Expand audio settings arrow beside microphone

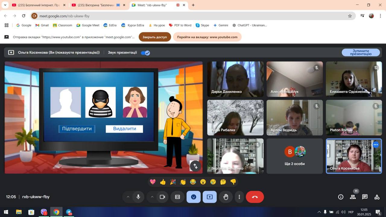[128, 197]
